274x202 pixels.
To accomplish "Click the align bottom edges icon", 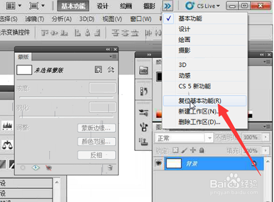I will point(64,33).
